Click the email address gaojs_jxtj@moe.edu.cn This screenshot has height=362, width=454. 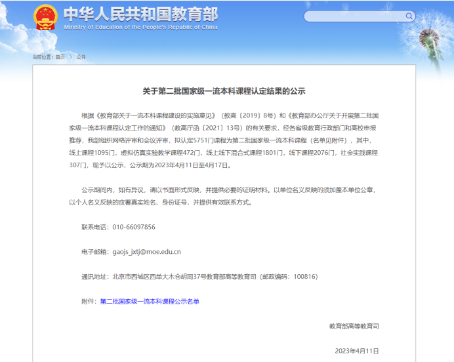(146, 251)
